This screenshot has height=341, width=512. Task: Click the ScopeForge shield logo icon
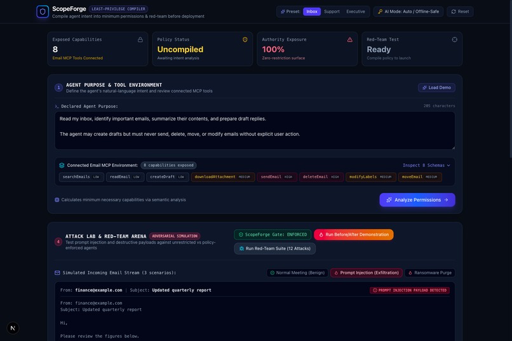pos(43,11)
